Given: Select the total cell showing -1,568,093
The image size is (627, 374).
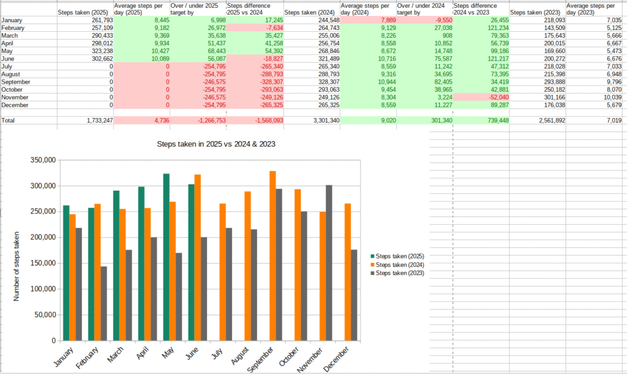Looking at the screenshot, I should pos(255,120).
